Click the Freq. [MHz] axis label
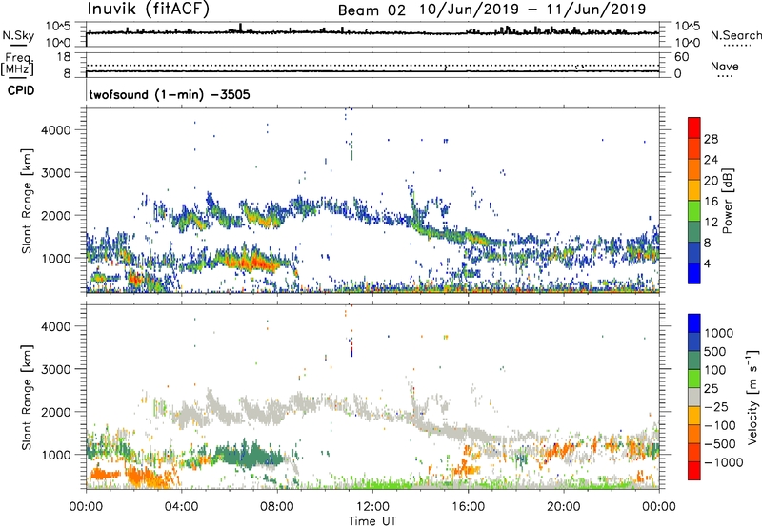 click(x=17, y=64)
